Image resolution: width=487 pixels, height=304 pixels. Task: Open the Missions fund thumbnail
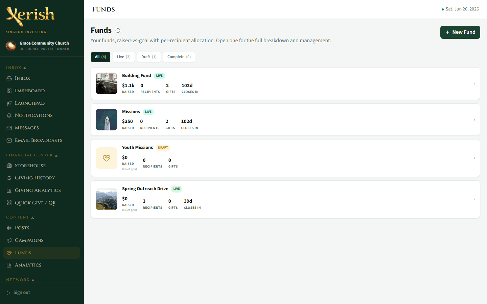pos(107,120)
